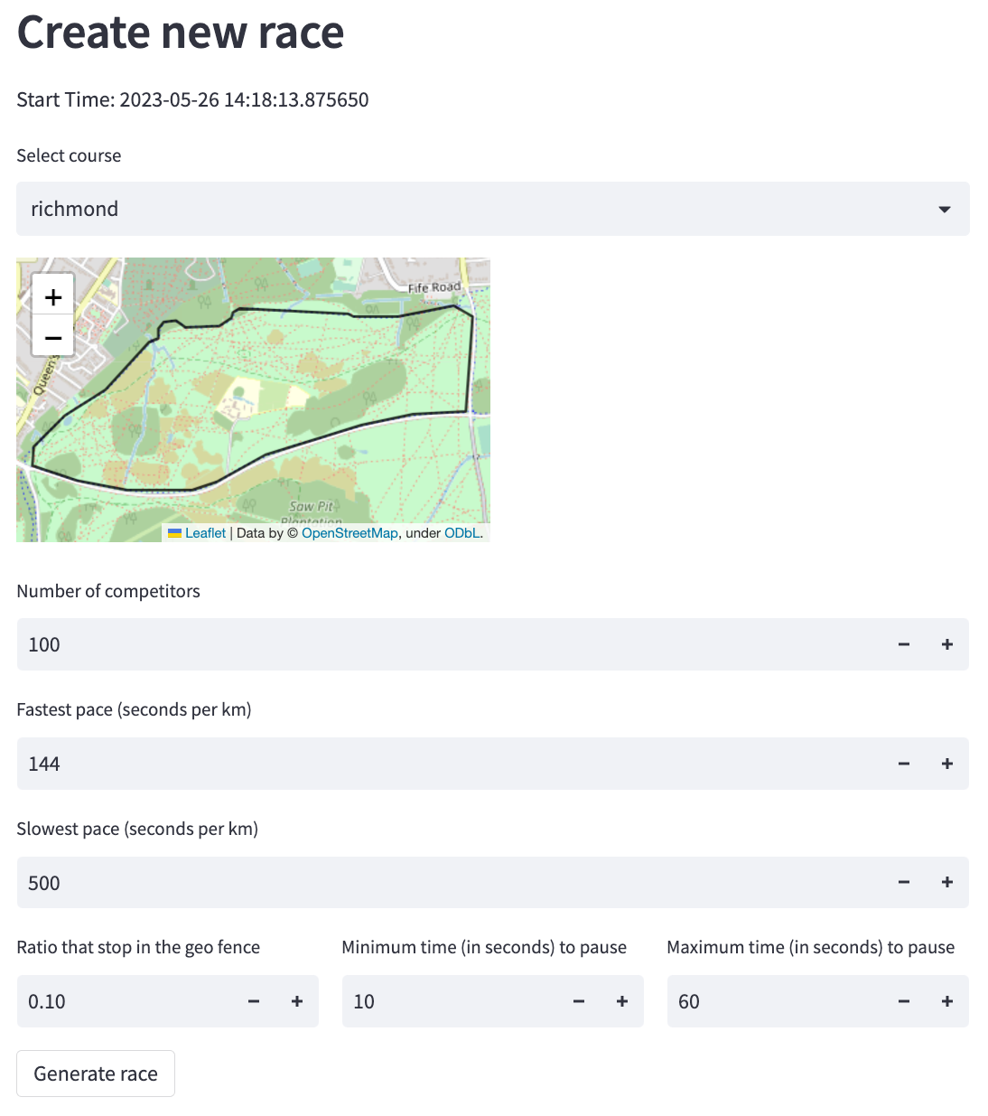Decrease the number of competitors
Image resolution: width=988 pixels, height=1116 pixels.
[x=904, y=644]
